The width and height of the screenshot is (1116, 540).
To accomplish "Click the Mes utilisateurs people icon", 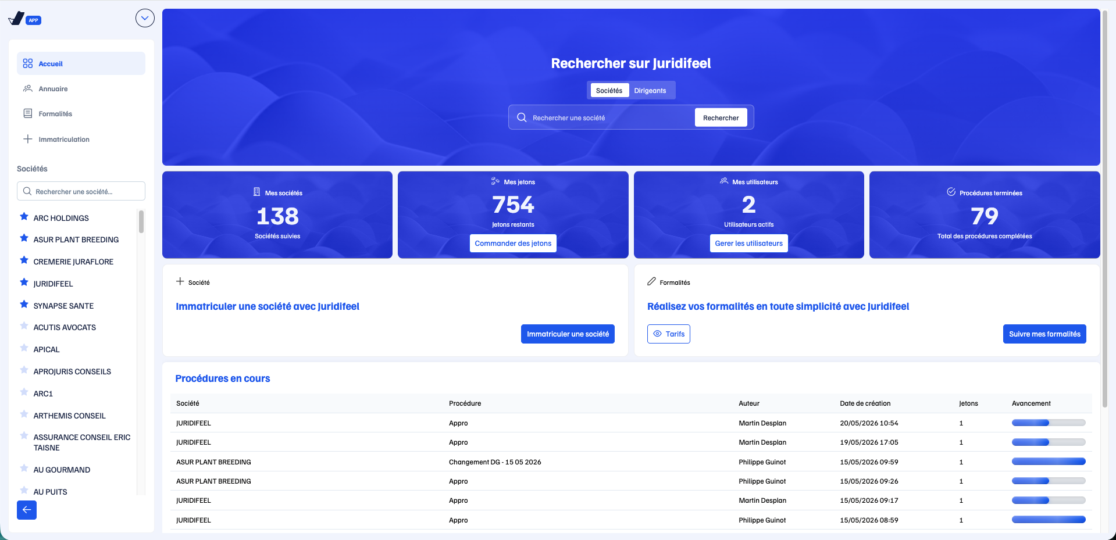I will pyautogui.click(x=724, y=181).
